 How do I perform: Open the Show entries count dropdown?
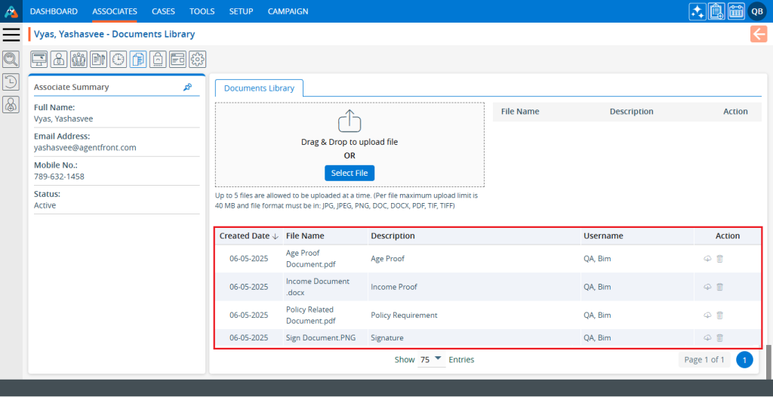(x=431, y=360)
